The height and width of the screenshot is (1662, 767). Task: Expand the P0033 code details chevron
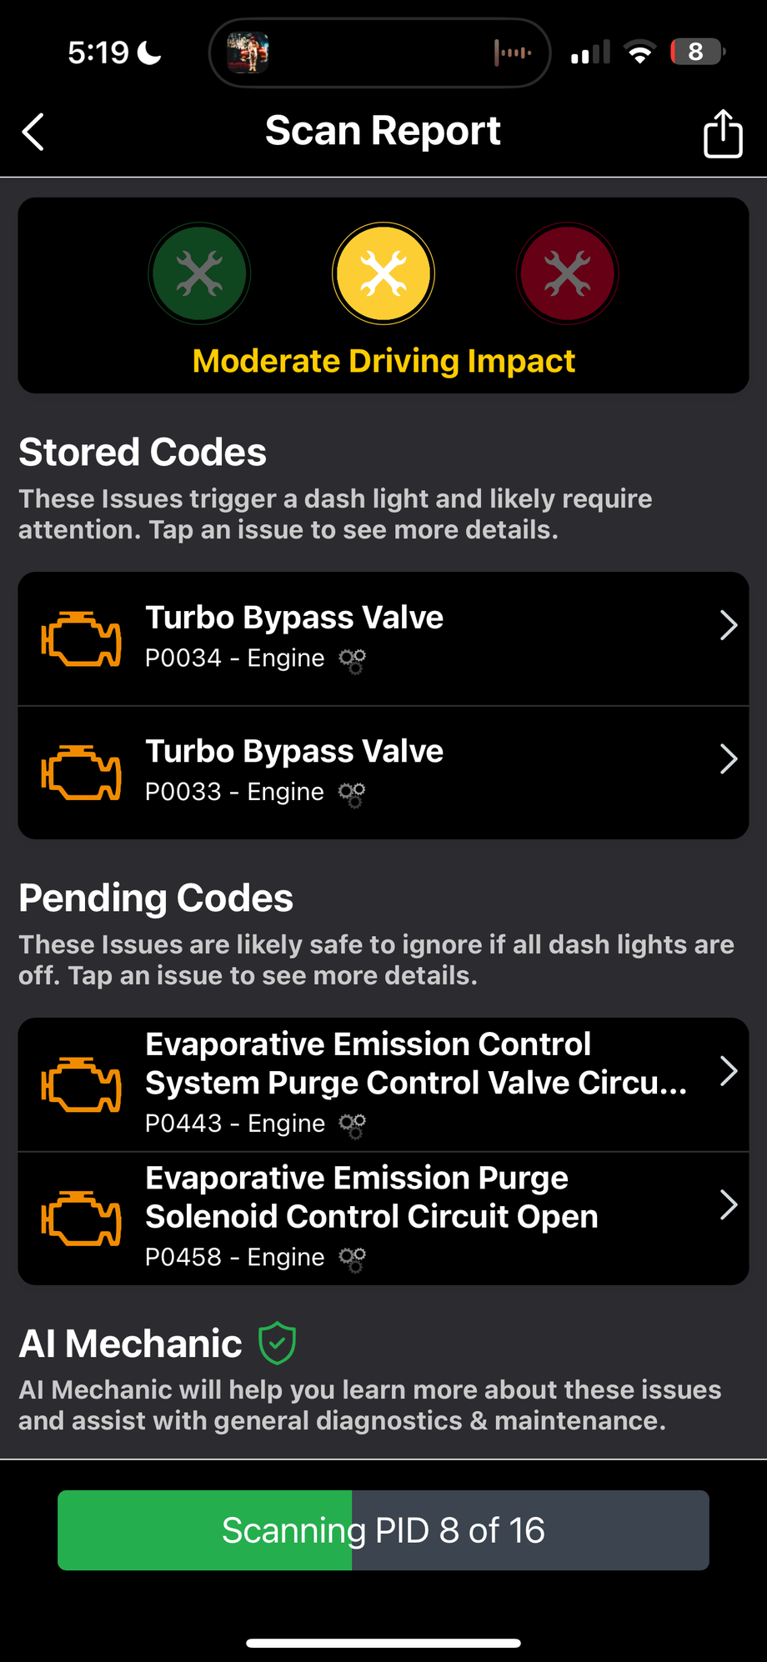coord(728,758)
